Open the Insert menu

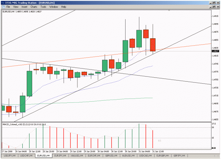click(x=24, y=7)
